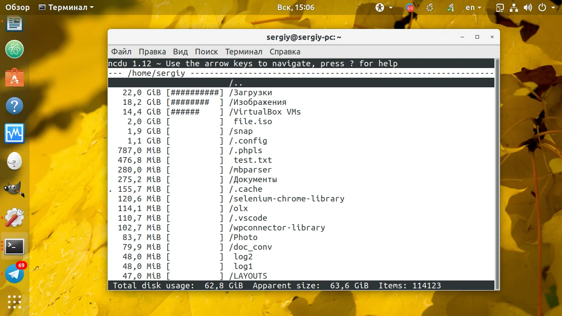Open the System Monitor dock icon
The image size is (562, 316).
point(14,134)
